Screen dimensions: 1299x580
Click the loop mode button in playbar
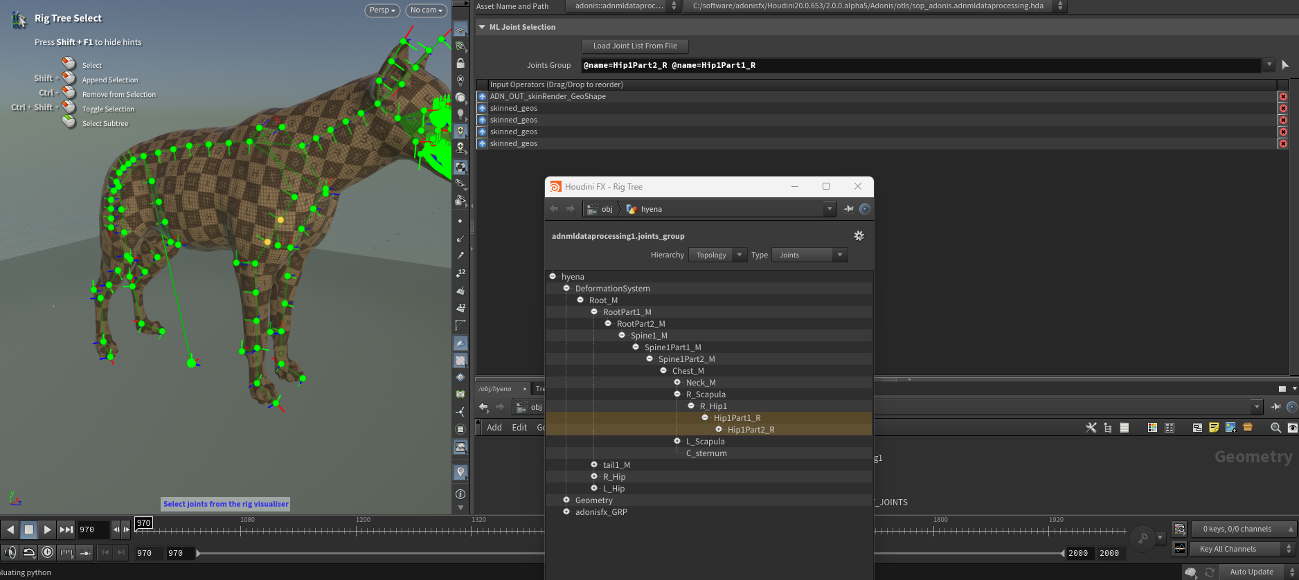point(28,552)
